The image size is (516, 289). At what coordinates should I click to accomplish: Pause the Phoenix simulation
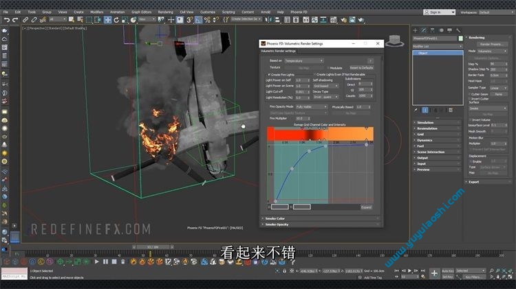click(105, 262)
